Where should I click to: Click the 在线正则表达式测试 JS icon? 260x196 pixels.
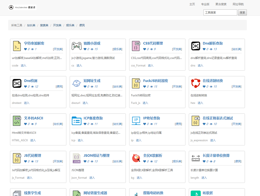point(196,121)
